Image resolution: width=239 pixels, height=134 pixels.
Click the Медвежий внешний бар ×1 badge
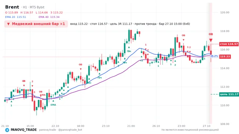pyautogui.click(x=36, y=24)
